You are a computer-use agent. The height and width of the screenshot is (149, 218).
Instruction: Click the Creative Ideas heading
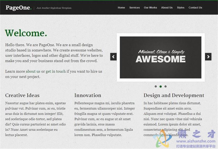[x=22, y=95]
